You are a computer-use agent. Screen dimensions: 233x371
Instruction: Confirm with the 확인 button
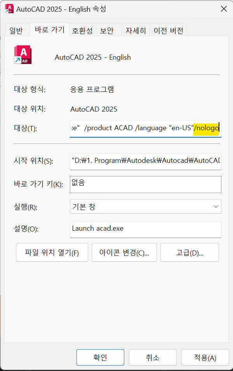(x=100, y=357)
